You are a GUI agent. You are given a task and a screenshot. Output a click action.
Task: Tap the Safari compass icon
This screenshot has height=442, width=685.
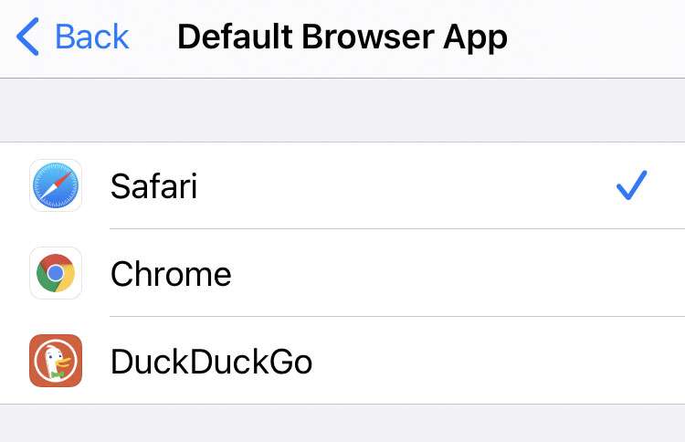(x=56, y=185)
